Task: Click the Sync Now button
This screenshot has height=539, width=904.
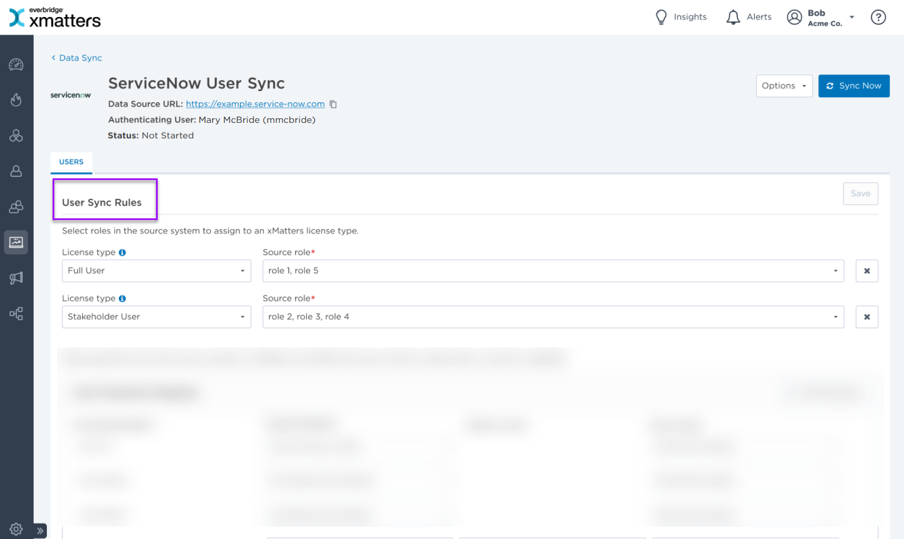Action: pos(853,86)
